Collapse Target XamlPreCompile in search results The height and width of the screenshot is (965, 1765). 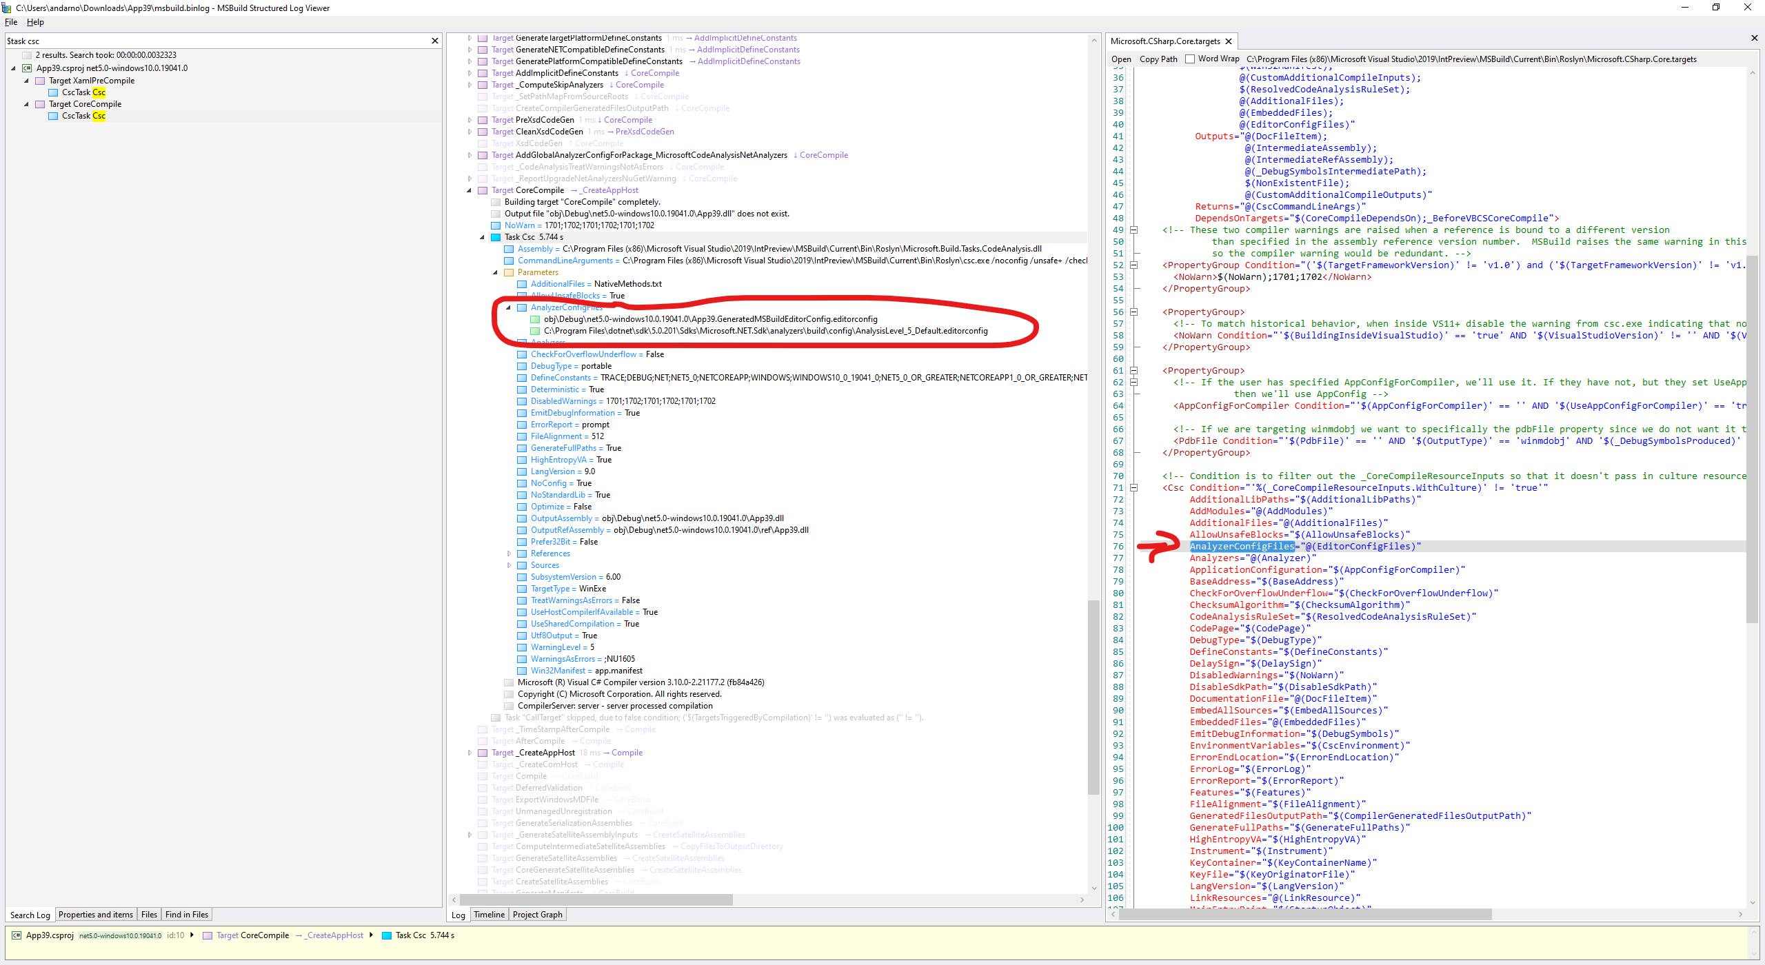[x=26, y=81]
